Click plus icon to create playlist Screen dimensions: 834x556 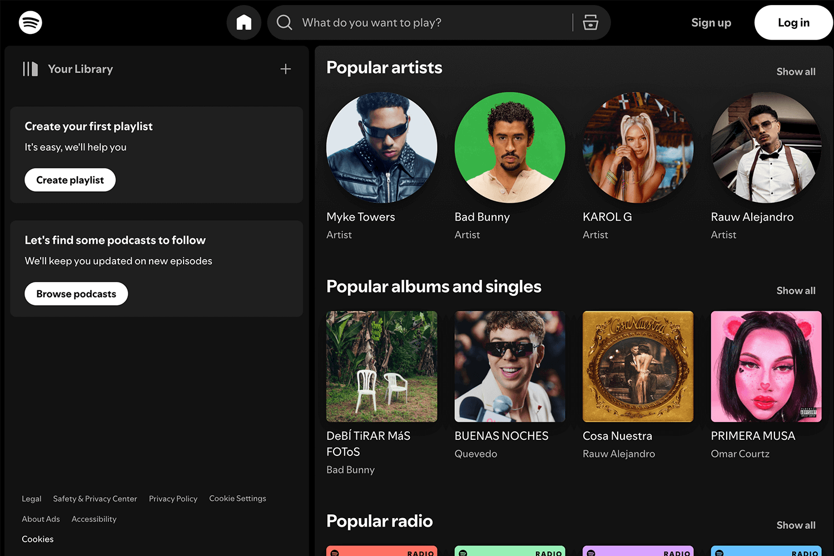[x=286, y=69]
